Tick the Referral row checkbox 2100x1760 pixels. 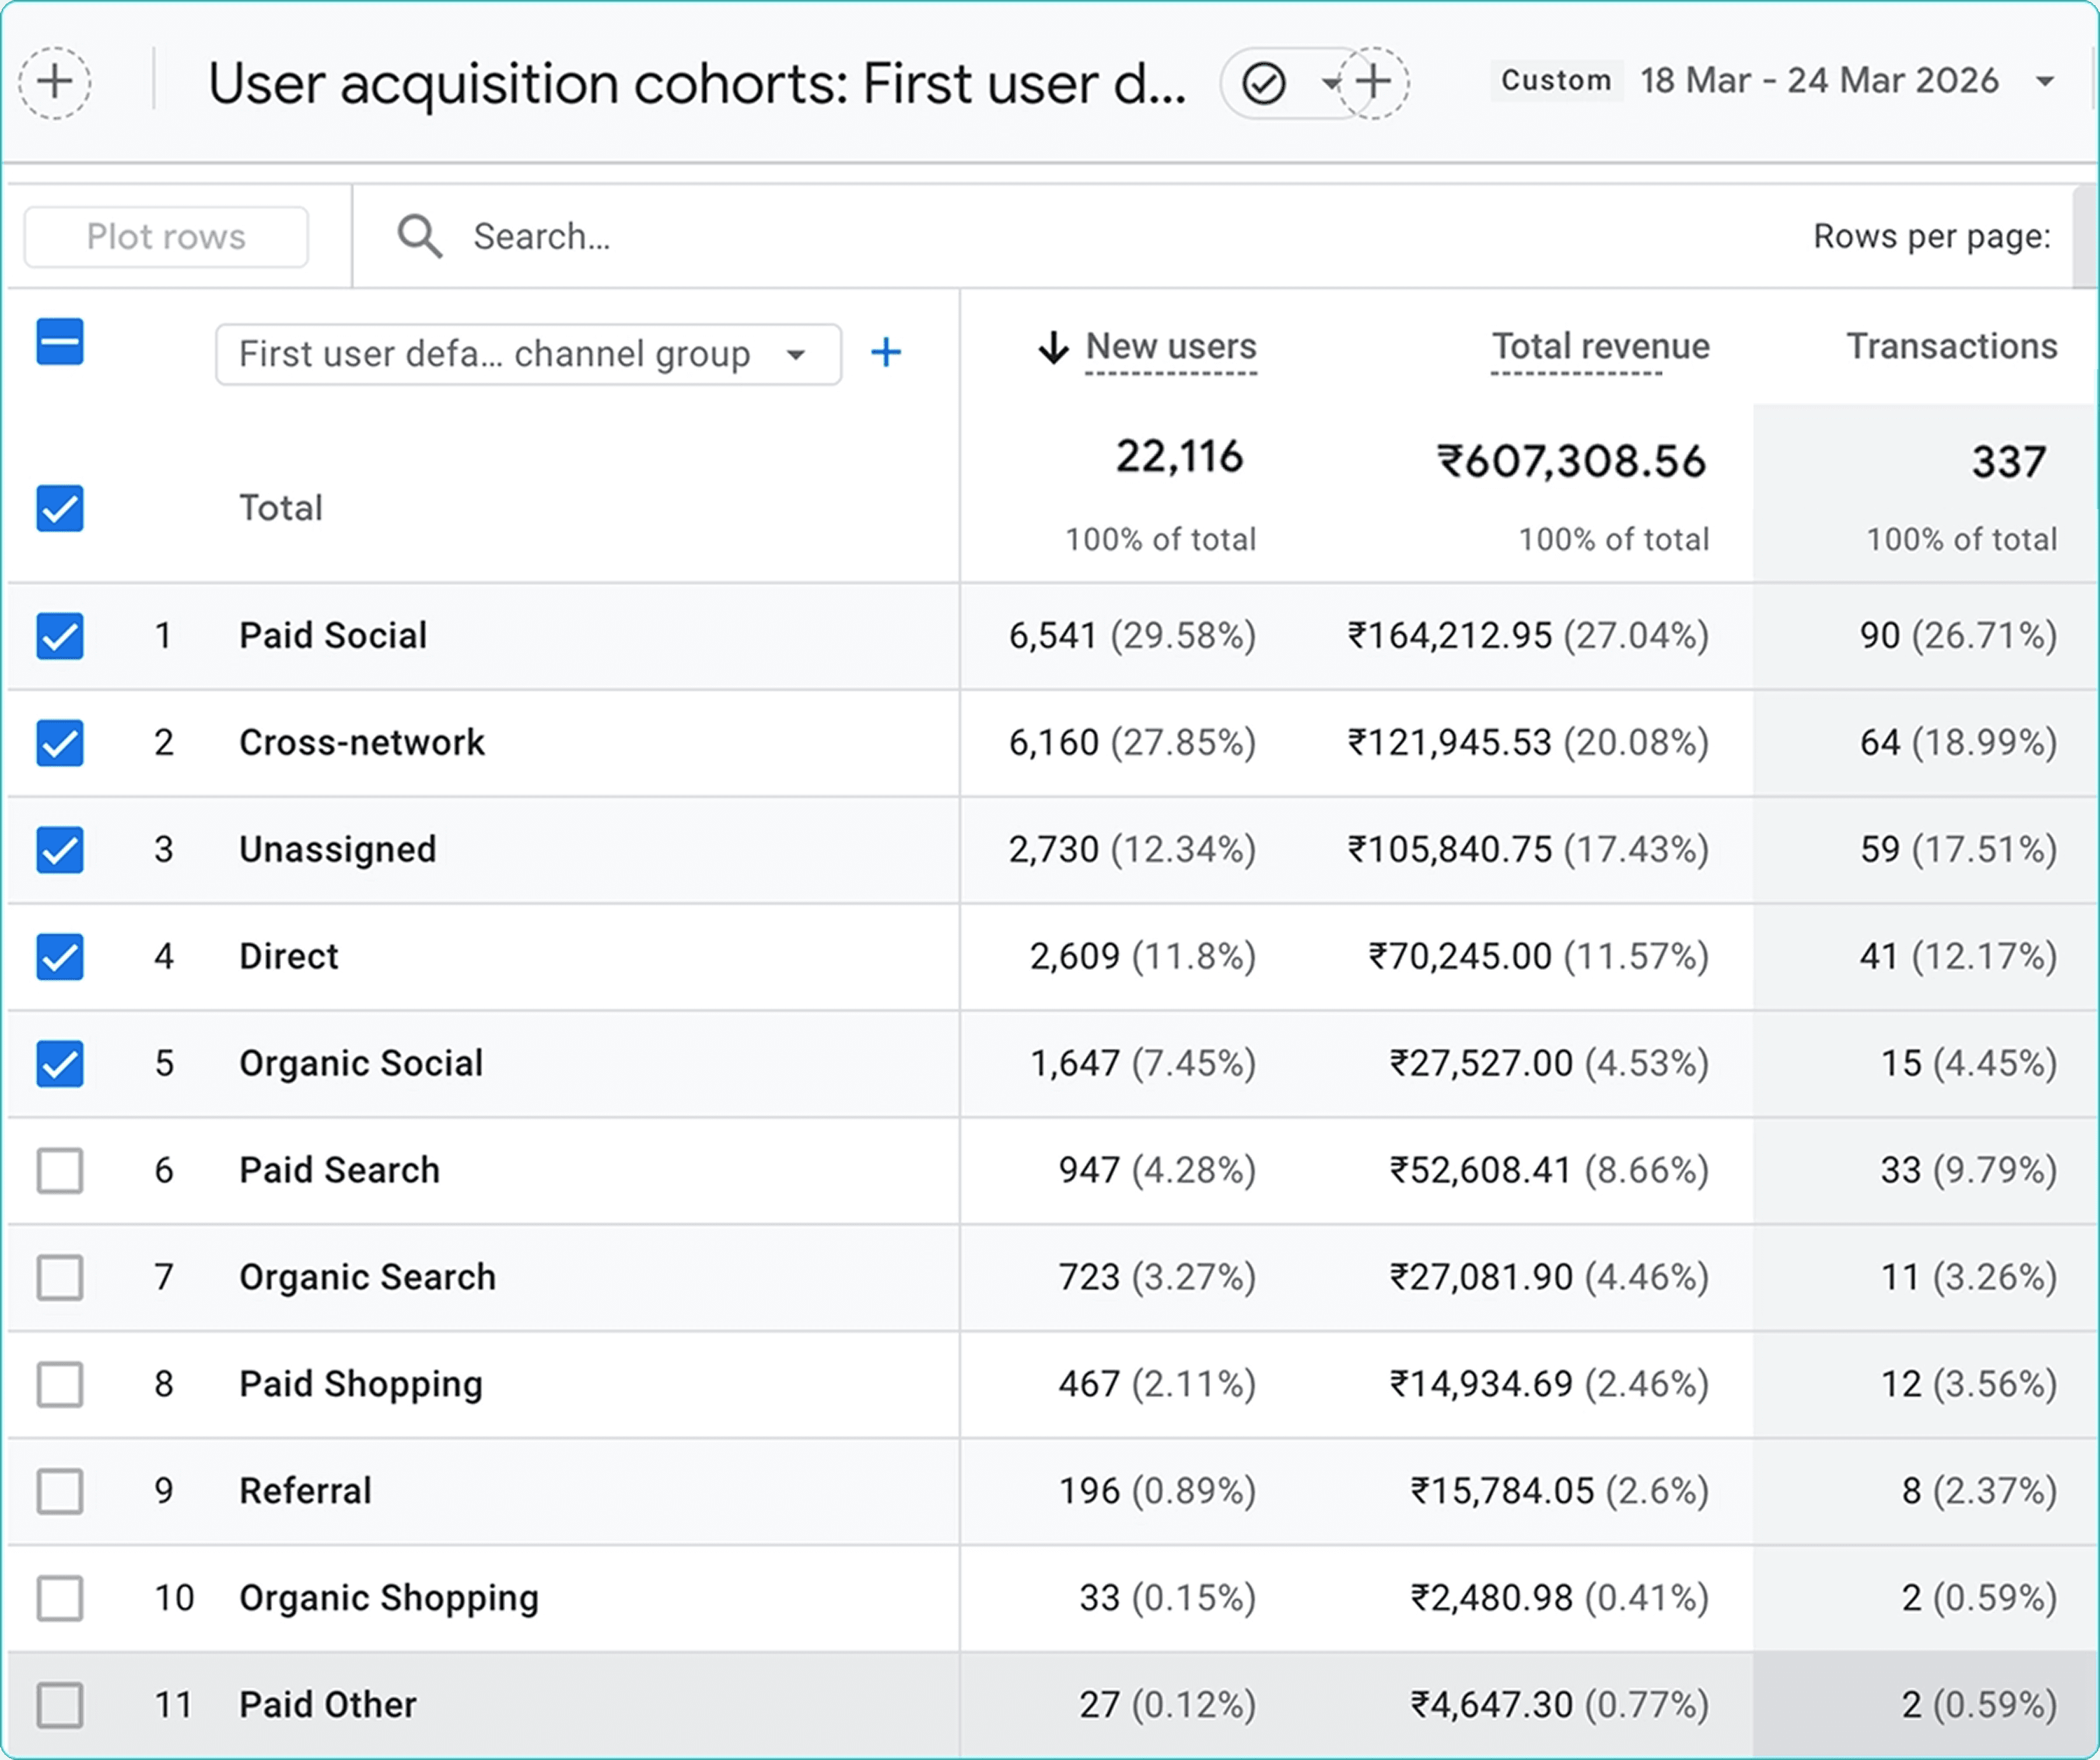pos(60,1491)
